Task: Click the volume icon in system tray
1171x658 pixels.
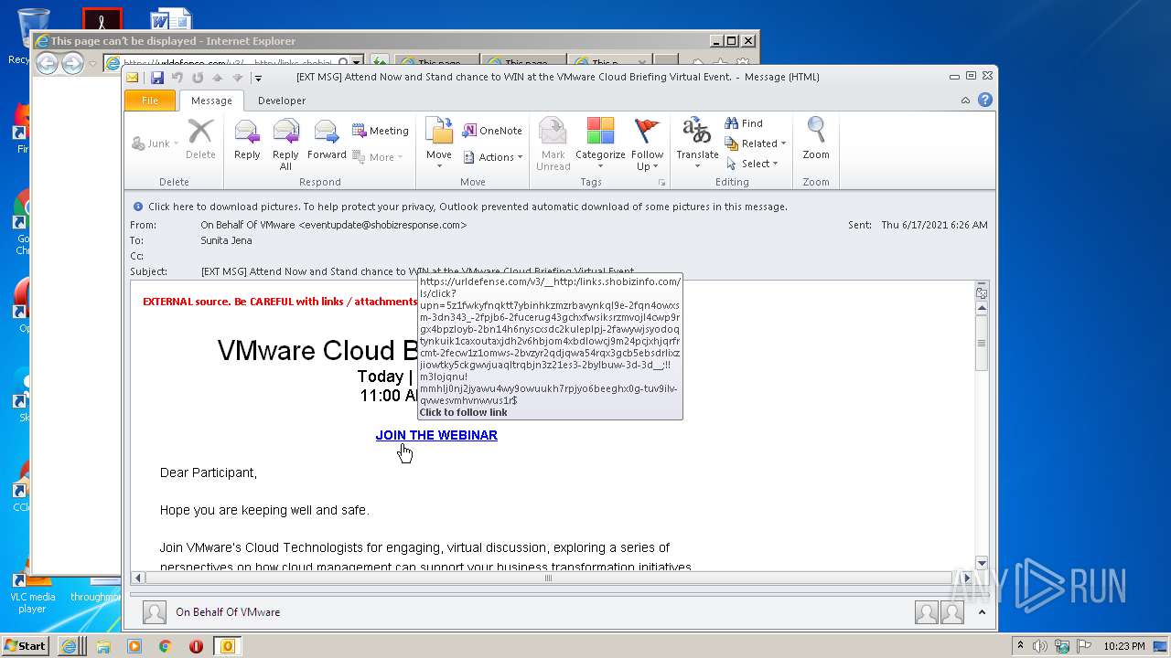Action: 1040,646
